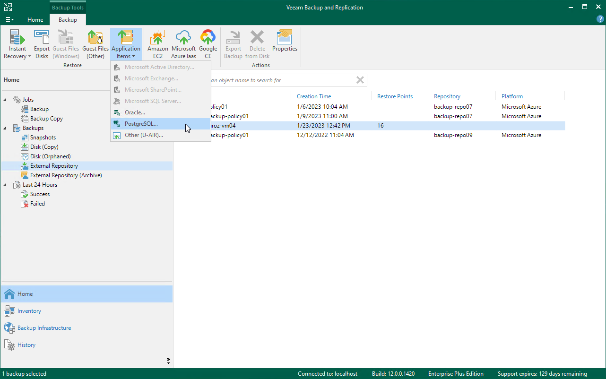Click the Application Items ribbon button
This screenshot has height=379, width=606.
126,44
